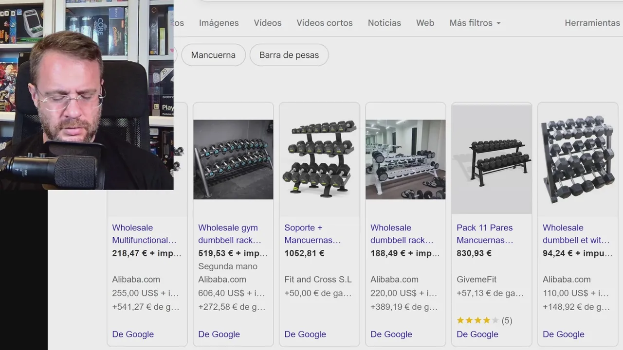Switch to the Vídeos tab
This screenshot has height=350, width=623.
tap(267, 23)
